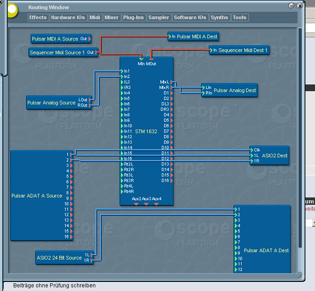
Task: Click the 1R port of ASIO2 Dest
Action: click(x=252, y=161)
